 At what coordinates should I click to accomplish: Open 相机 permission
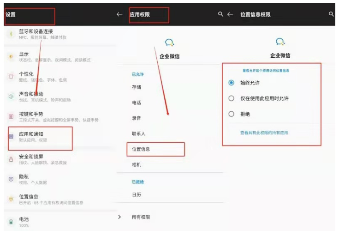point(137,164)
